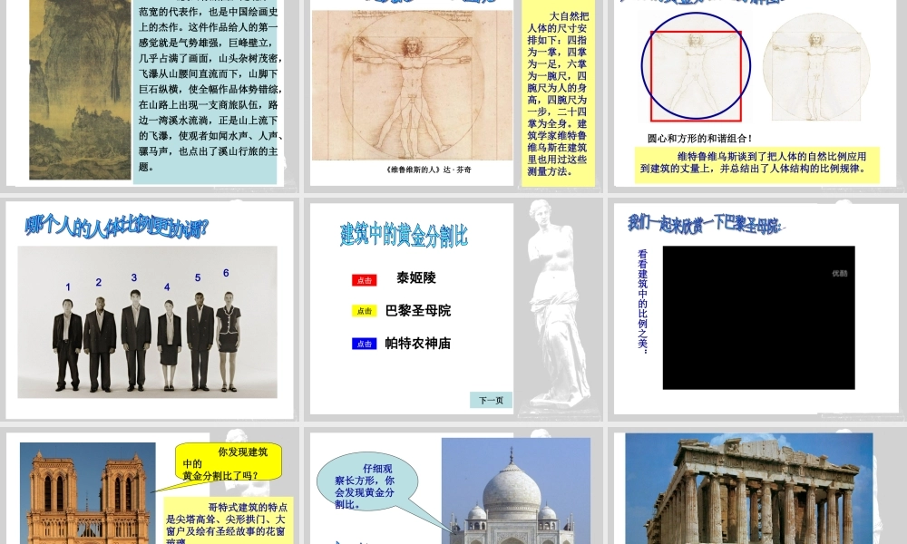This screenshot has height=544, width=907.
Task: Click the red 点击 button beside 泰姬陵
Action: click(364, 280)
